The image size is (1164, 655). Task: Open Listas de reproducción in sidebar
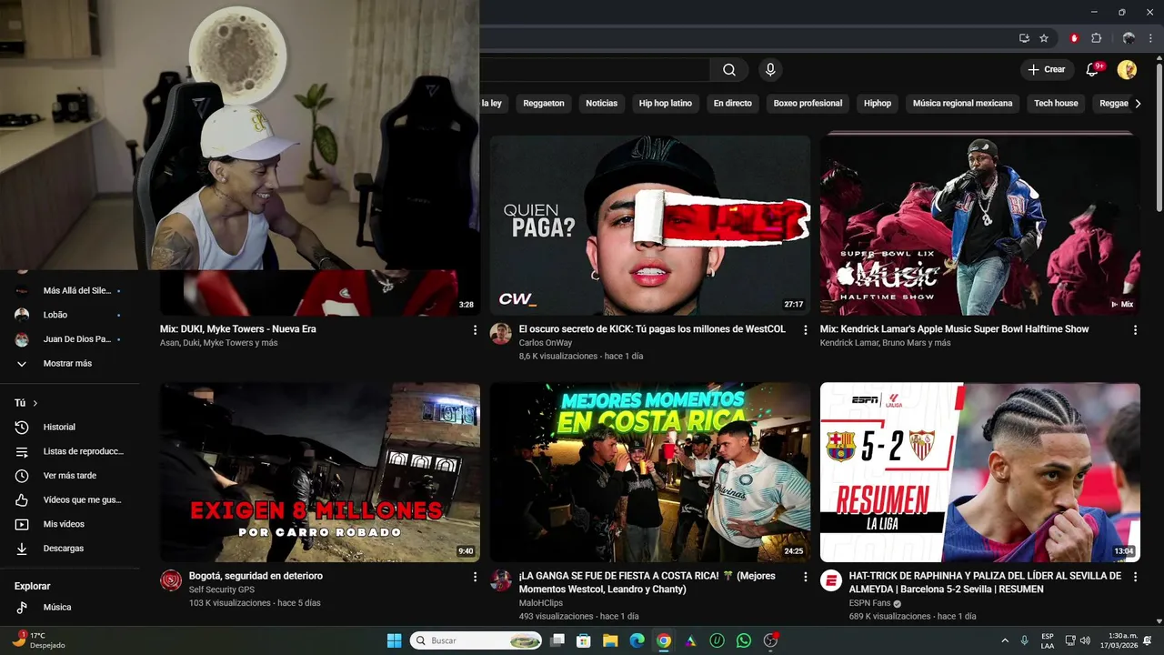pos(70,451)
